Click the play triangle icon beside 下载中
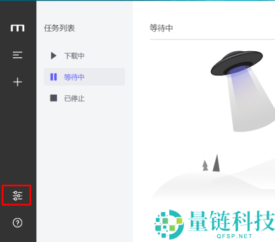 point(53,56)
